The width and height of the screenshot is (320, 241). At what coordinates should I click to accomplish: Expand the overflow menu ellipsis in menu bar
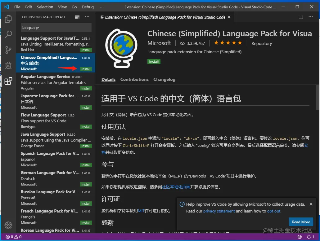(x=101, y=7)
